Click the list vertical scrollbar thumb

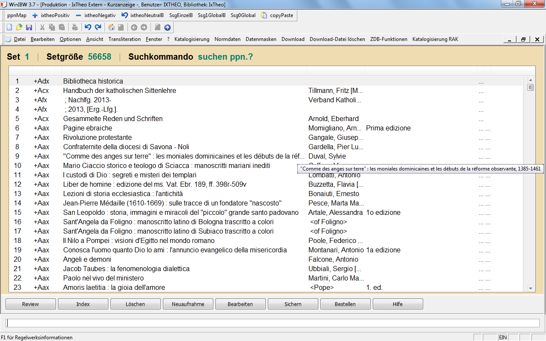[x=531, y=88]
